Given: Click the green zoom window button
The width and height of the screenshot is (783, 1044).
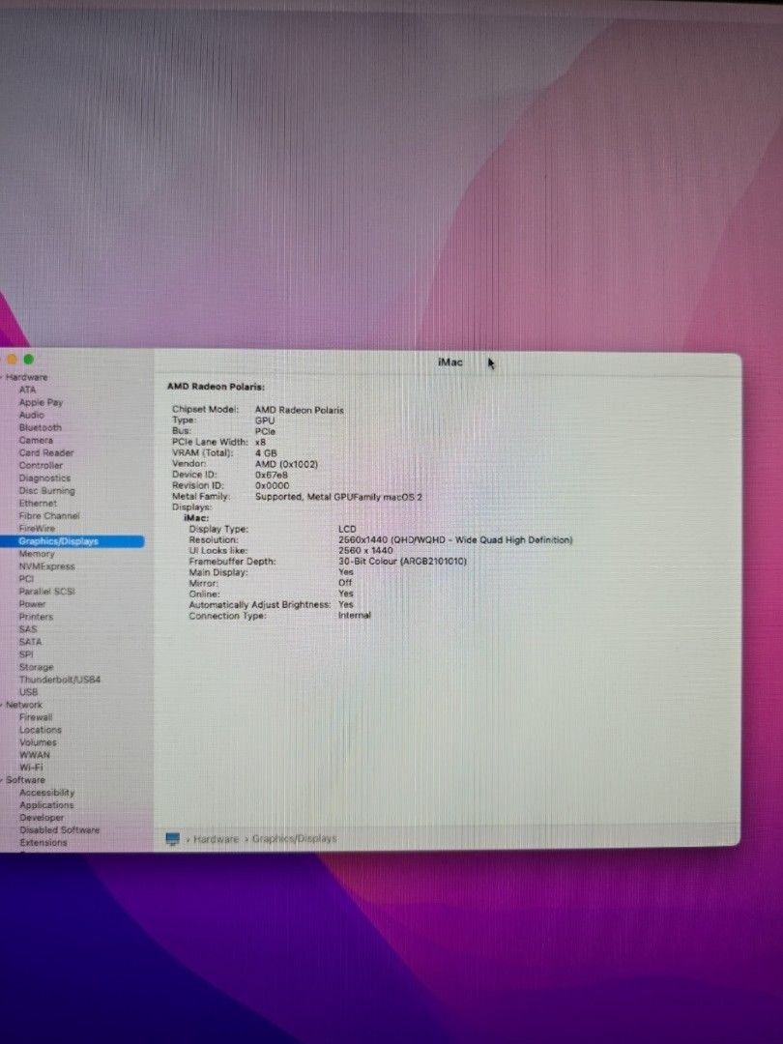Looking at the screenshot, I should point(29,360).
